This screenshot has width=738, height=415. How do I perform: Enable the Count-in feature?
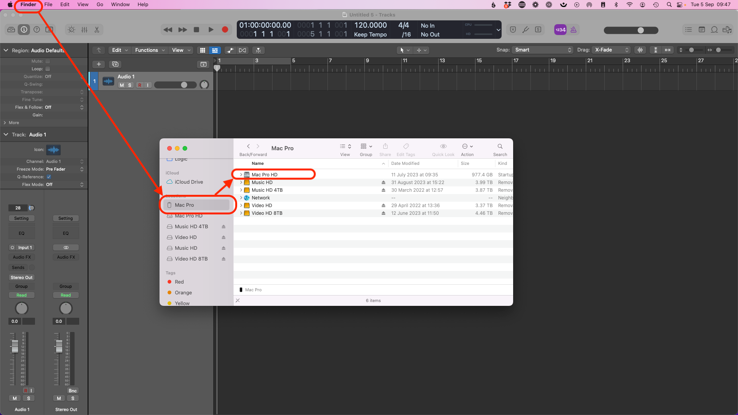(x=560, y=30)
